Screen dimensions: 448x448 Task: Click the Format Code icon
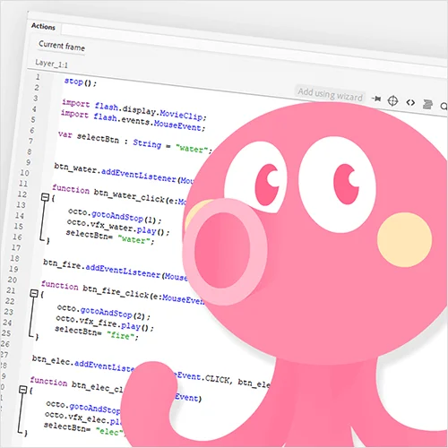click(427, 104)
